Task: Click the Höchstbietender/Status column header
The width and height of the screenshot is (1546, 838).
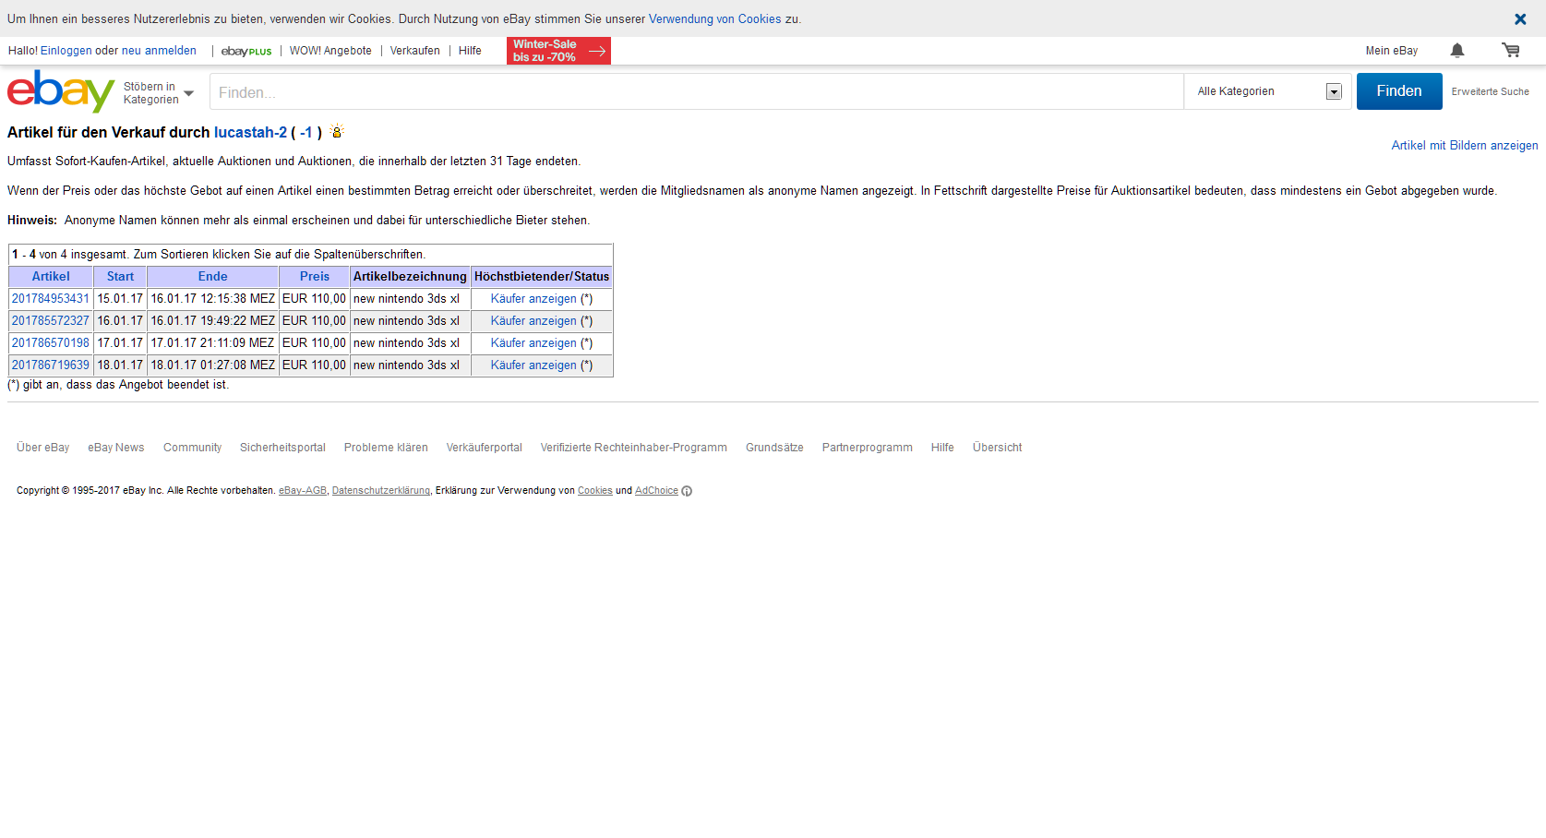Action: (x=542, y=276)
